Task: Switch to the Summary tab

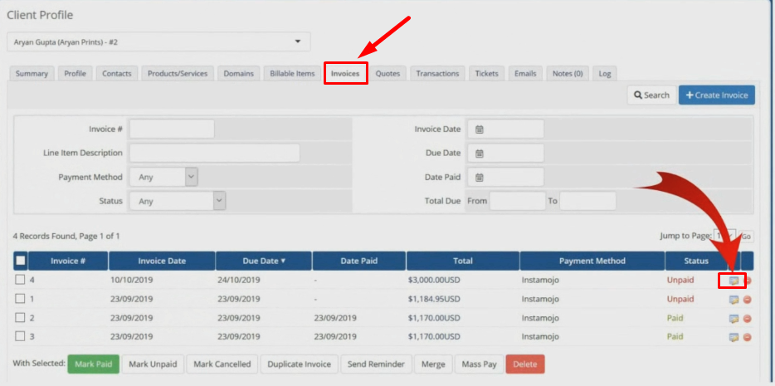Action: click(32, 74)
